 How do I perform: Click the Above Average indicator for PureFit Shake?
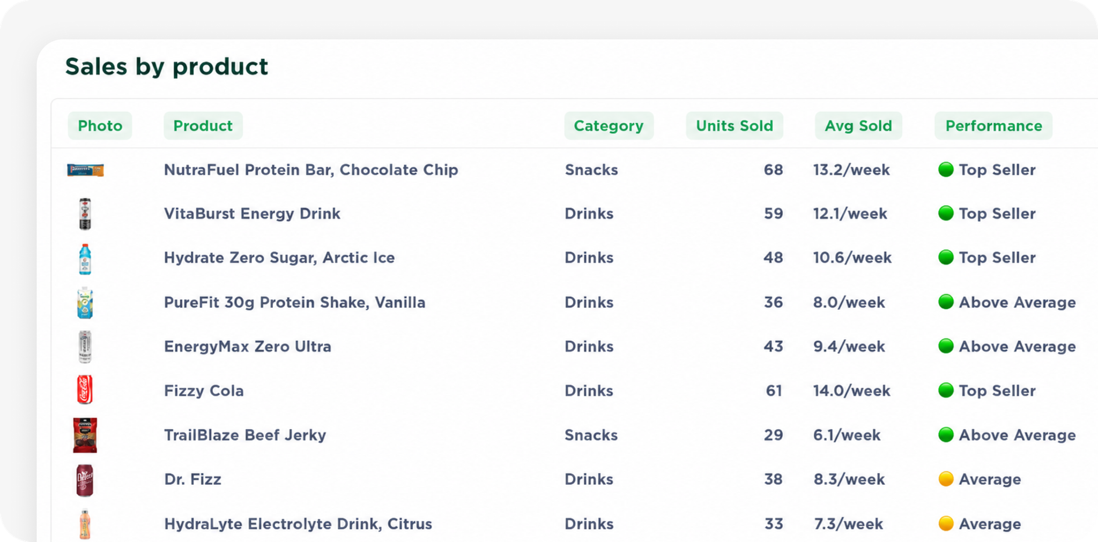coord(1007,302)
